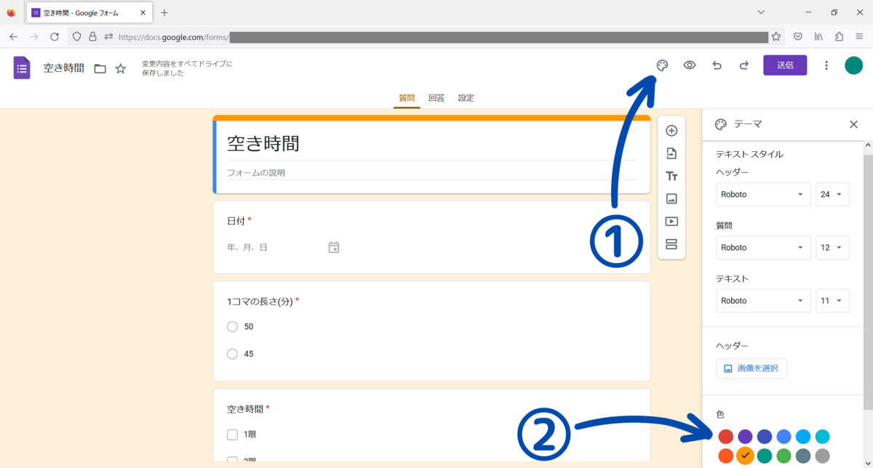The height and width of the screenshot is (468, 873).
Task: Pick the red theme color
Action: [725, 437]
